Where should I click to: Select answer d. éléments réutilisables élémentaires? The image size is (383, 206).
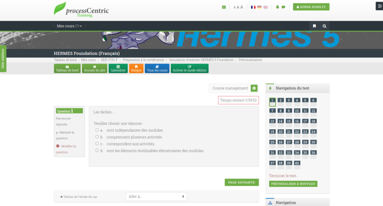(x=97, y=151)
